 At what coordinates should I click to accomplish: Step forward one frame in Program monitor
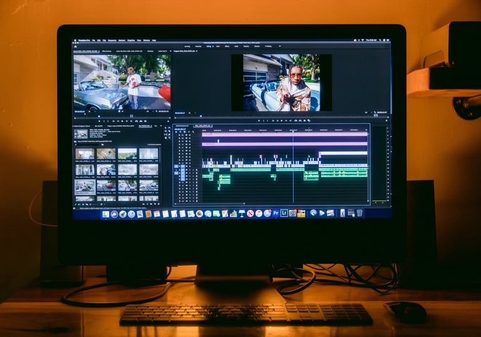(286, 121)
